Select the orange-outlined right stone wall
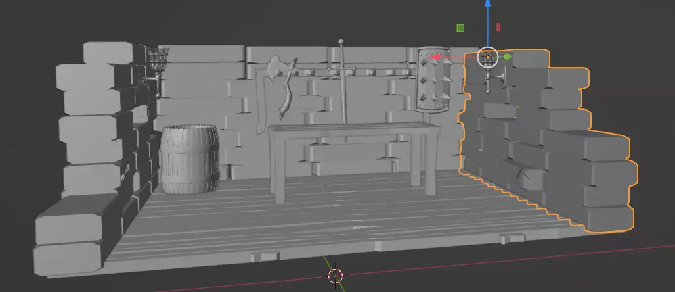The image size is (675, 292). pos(548,142)
